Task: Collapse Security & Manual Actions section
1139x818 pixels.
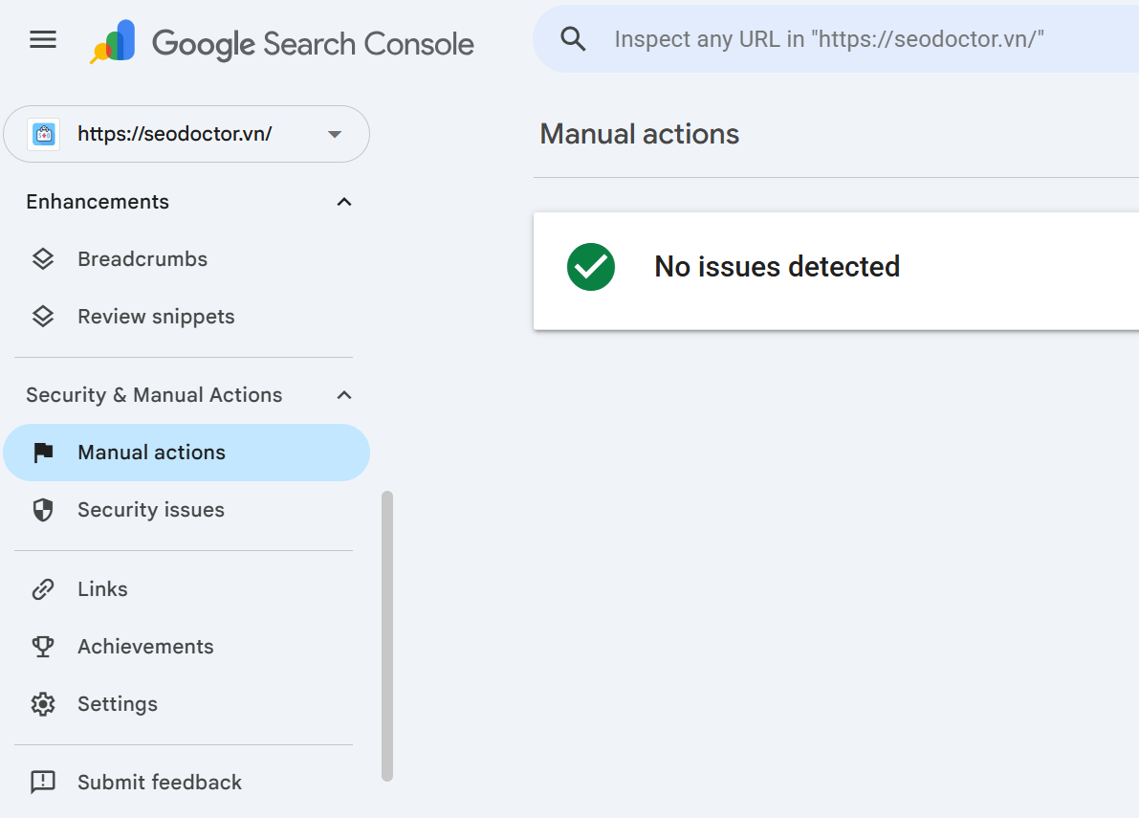Action: coord(344,395)
